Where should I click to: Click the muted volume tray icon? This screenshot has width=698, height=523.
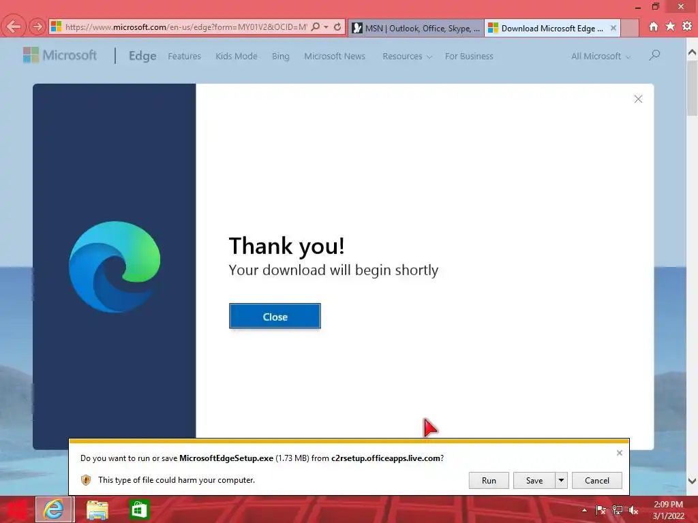[633, 510]
